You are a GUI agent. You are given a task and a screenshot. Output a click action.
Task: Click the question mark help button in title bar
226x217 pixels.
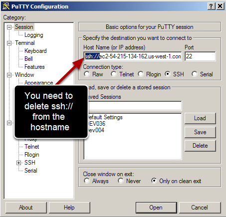(211, 6)
